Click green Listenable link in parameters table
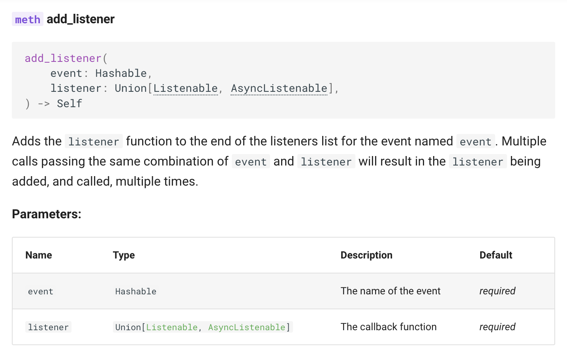 pos(172,327)
